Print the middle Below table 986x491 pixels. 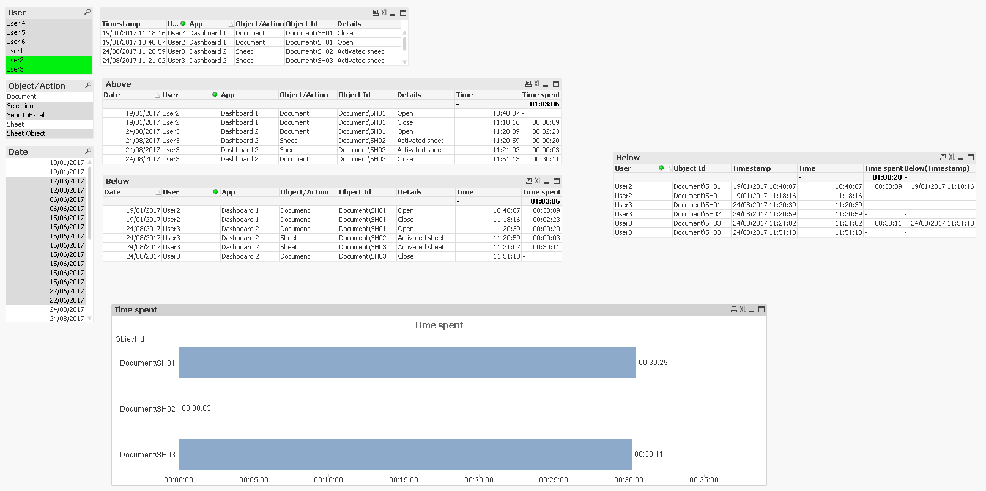pos(529,181)
